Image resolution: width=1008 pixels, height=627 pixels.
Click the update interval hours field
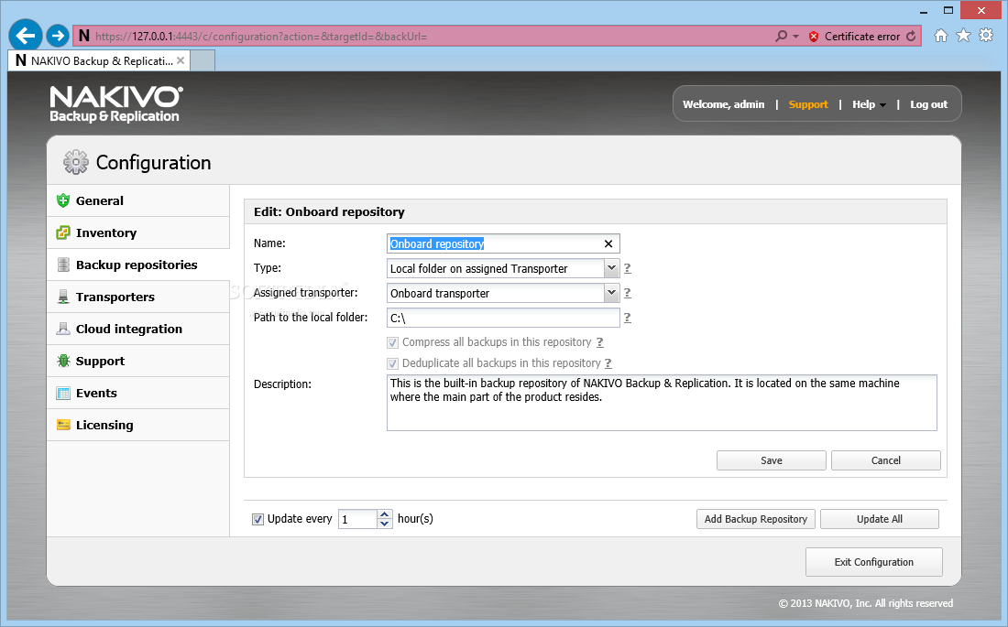tap(357, 519)
